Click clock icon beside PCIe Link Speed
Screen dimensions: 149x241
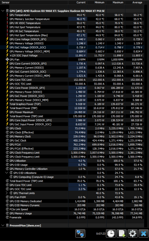[x=7, y=209]
